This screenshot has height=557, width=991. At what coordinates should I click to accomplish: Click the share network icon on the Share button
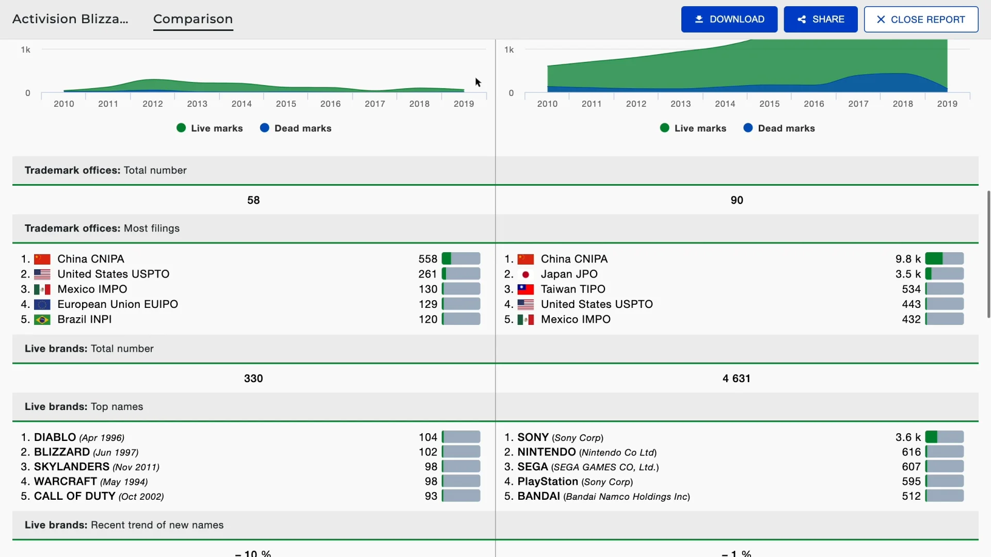pyautogui.click(x=801, y=19)
